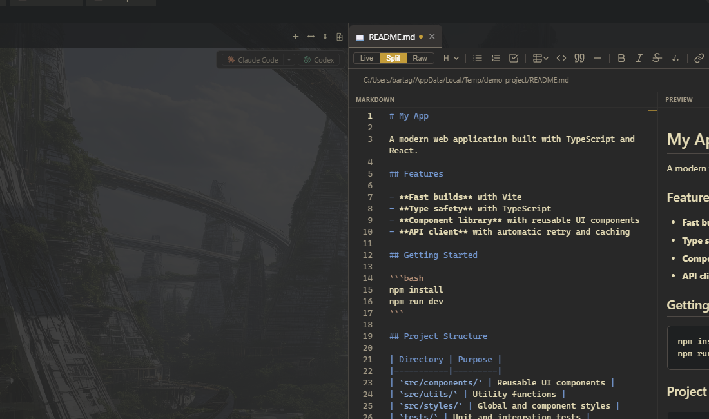Click the '**API client**' line in editor
The height and width of the screenshot is (419, 709).
[x=510, y=231]
